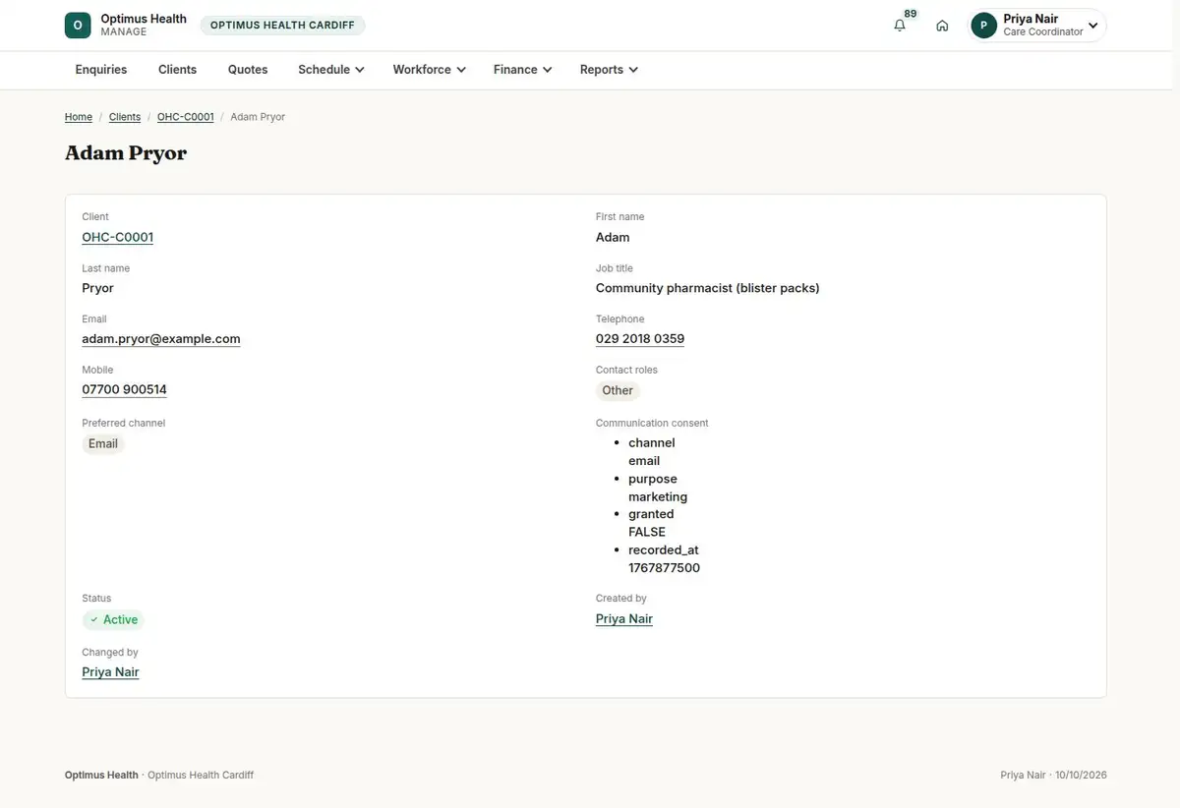Navigate to Clients breadcrumb
1180x808 pixels.
[125, 117]
